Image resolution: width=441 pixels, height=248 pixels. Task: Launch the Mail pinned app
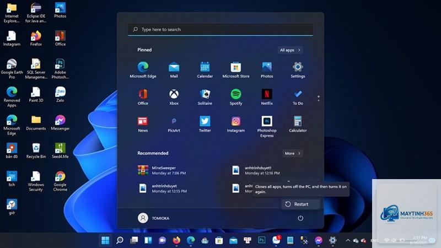point(174,70)
